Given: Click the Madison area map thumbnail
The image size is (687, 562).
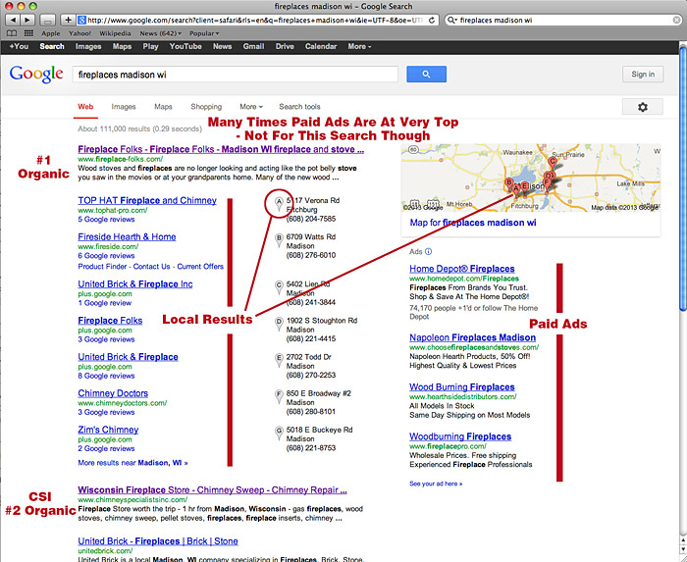Looking at the screenshot, I should click(531, 178).
